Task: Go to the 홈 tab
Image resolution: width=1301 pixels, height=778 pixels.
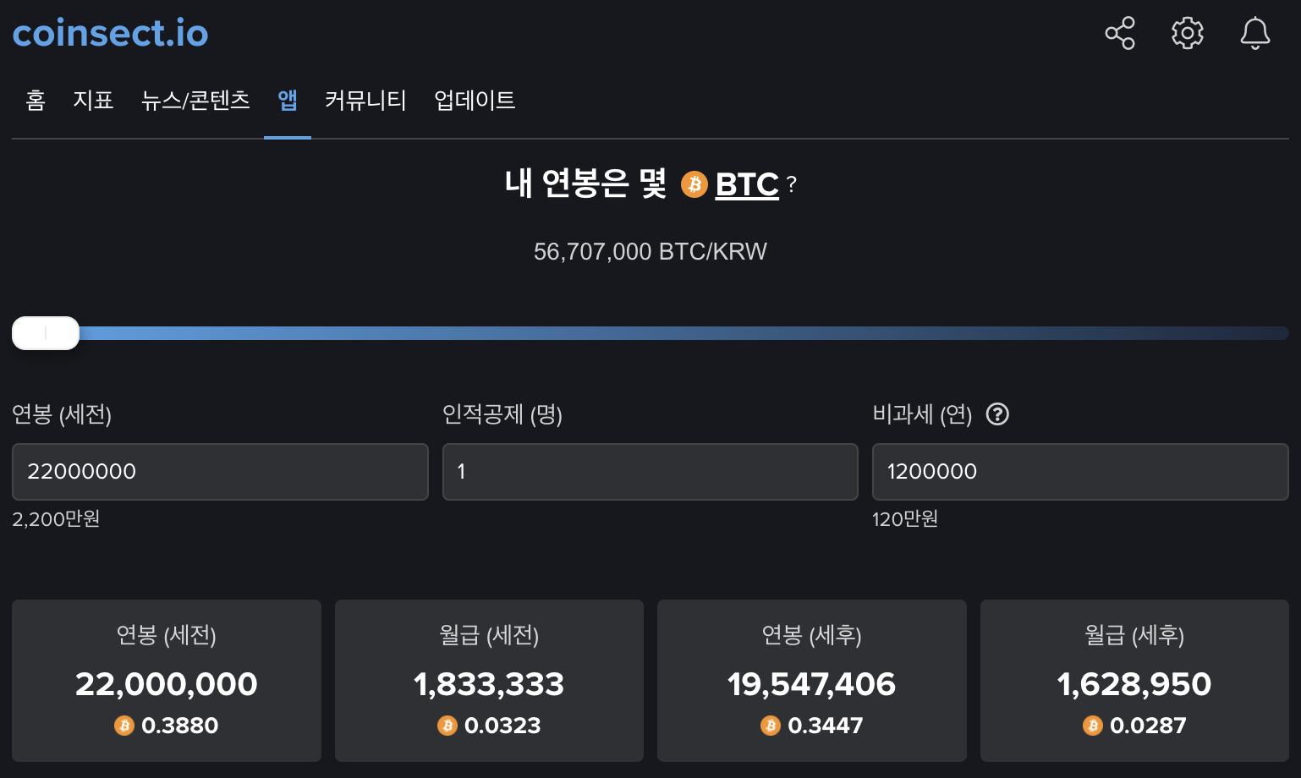Action: pyautogui.click(x=36, y=101)
